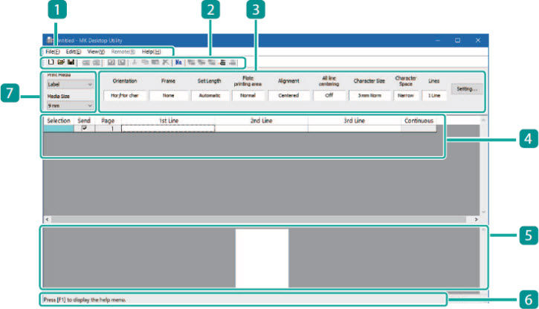This screenshot has width=539, height=309.
Task: Click the Frame value showing None
Action: [x=168, y=96]
